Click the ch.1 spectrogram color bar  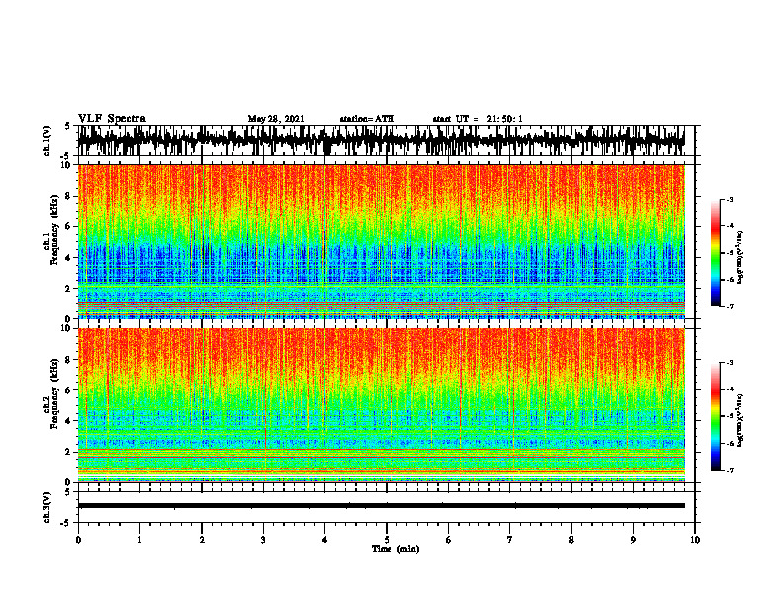[x=715, y=252]
